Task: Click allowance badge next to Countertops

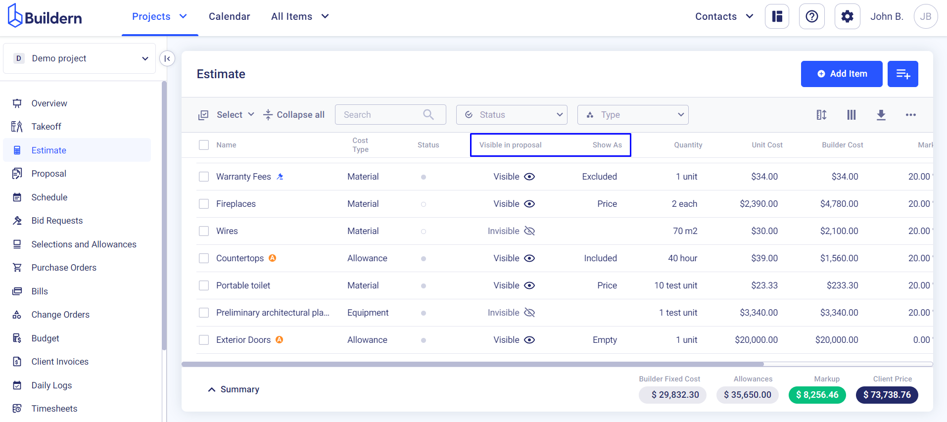Action: pos(272,258)
